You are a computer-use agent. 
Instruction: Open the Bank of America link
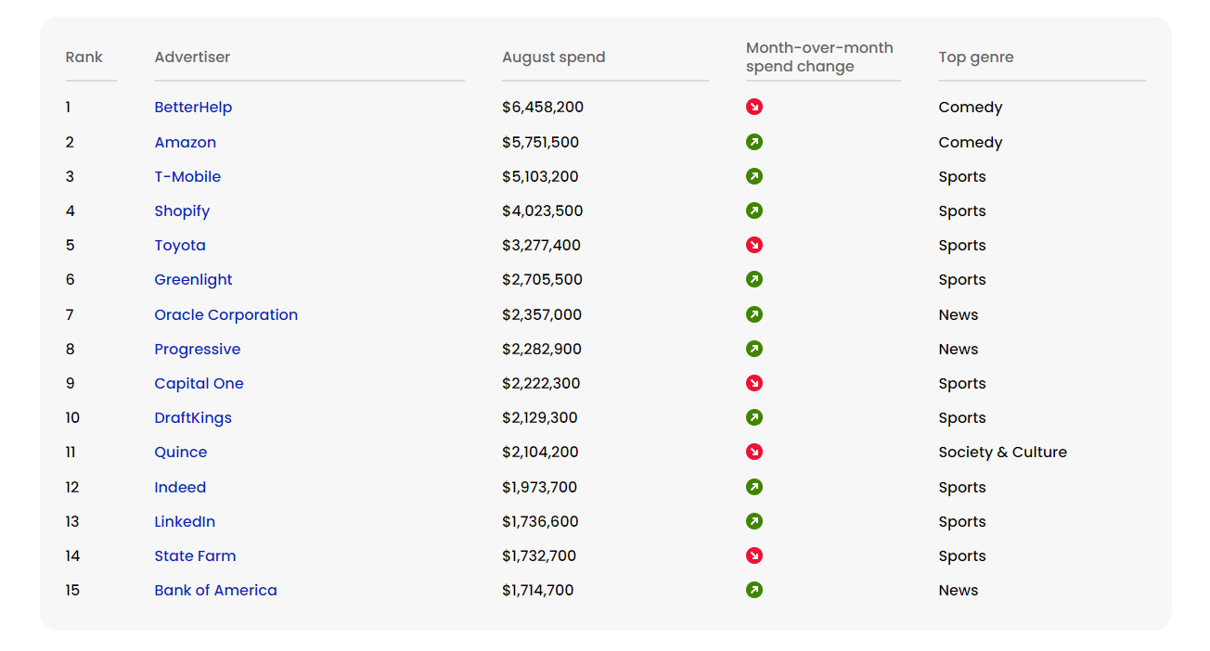(215, 590)
